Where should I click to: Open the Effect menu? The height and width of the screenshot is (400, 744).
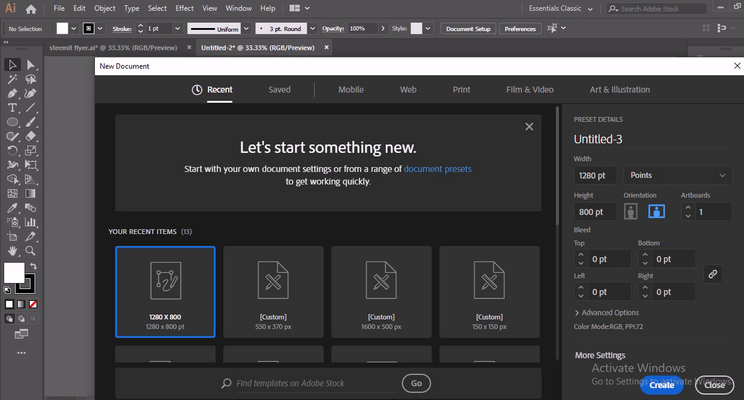coord(185,8)
